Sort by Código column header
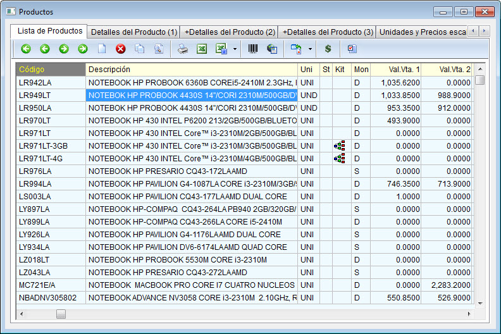The width and height of the screenshot is (501, 334). [51, 69]
